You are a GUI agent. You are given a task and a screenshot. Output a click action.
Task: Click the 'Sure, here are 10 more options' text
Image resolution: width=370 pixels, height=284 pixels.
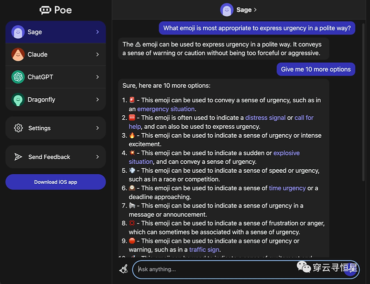click(166, 85)
